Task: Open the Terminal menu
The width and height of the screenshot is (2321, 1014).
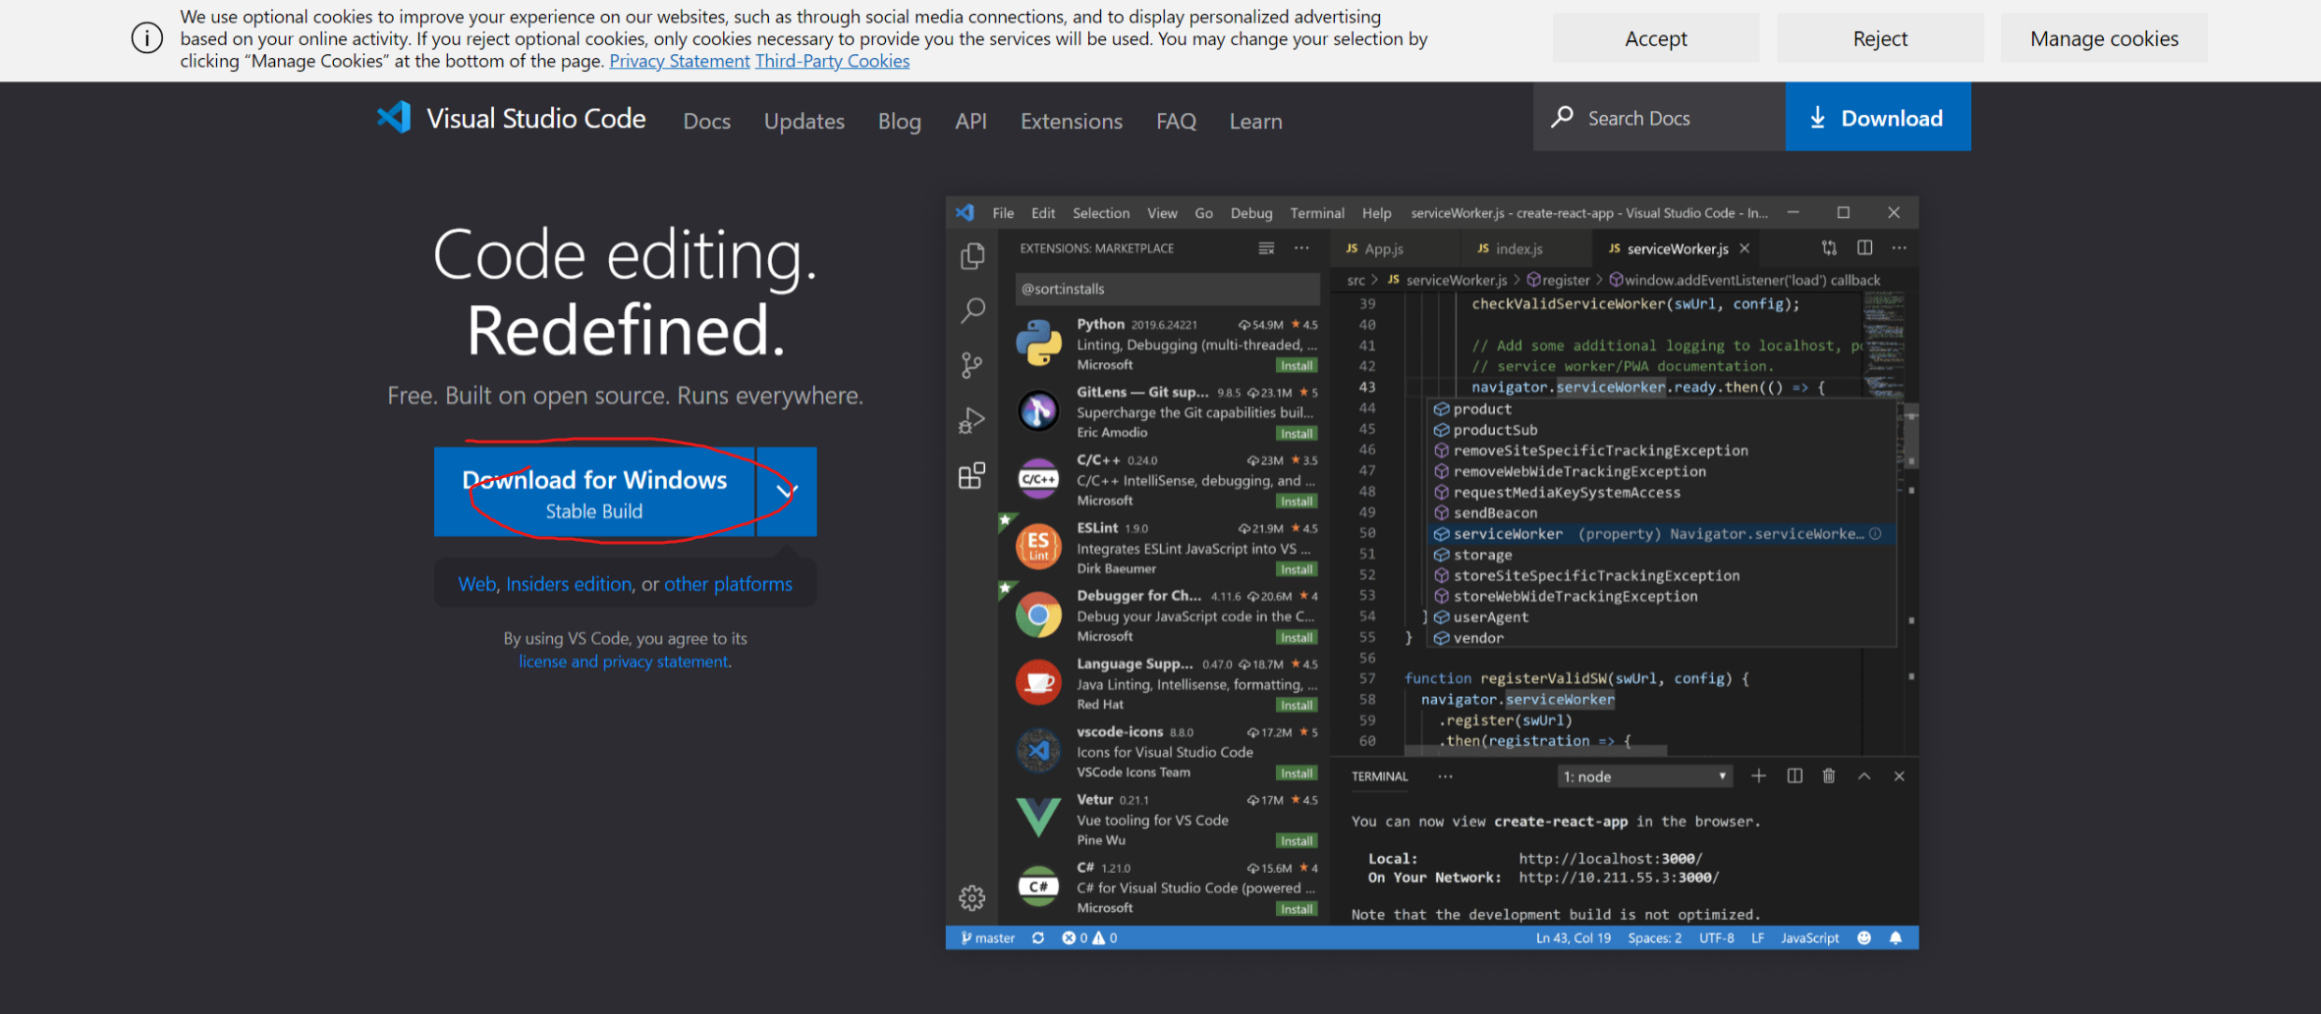Action: (1317, 213)
